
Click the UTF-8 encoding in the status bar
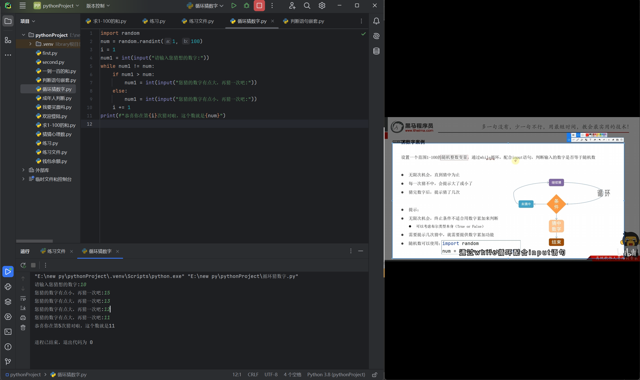pyautogui.click(x=271, y=374)
